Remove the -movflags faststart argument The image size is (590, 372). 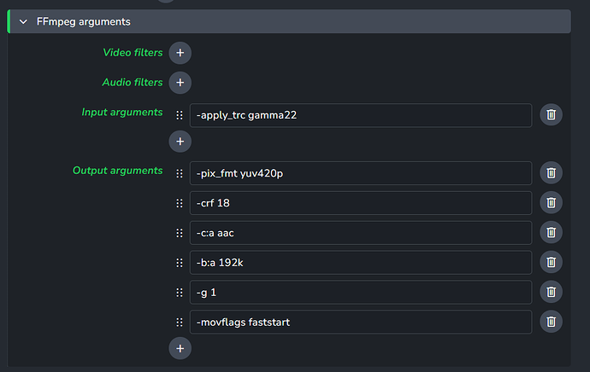551,322
